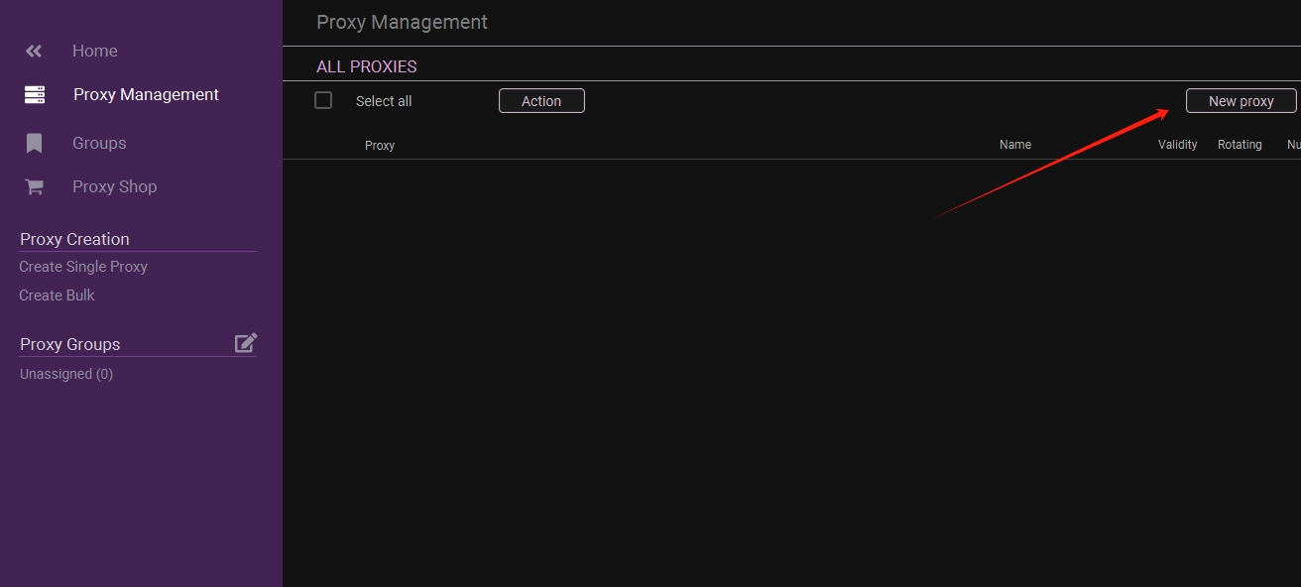Sort by the Validity column header

click(x=1177, y=145)
